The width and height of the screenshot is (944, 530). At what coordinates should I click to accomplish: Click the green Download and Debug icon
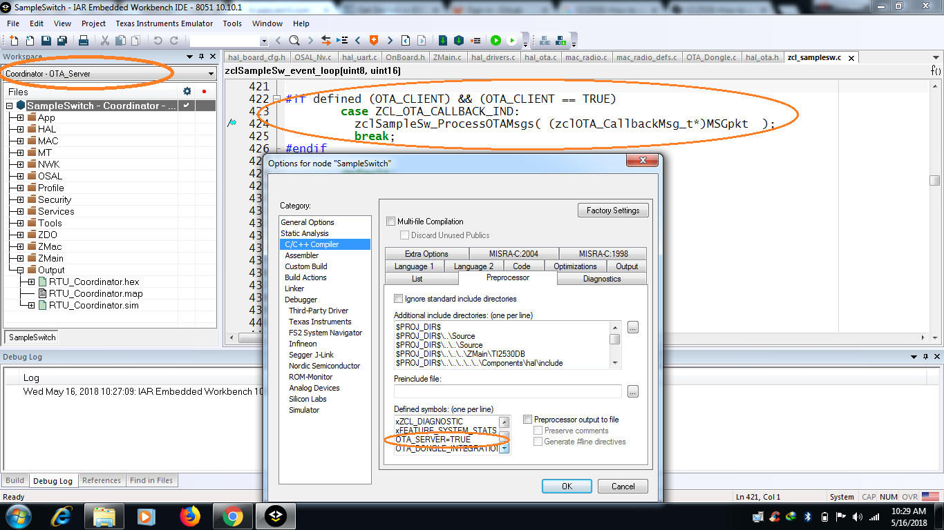tap(495, 41)
